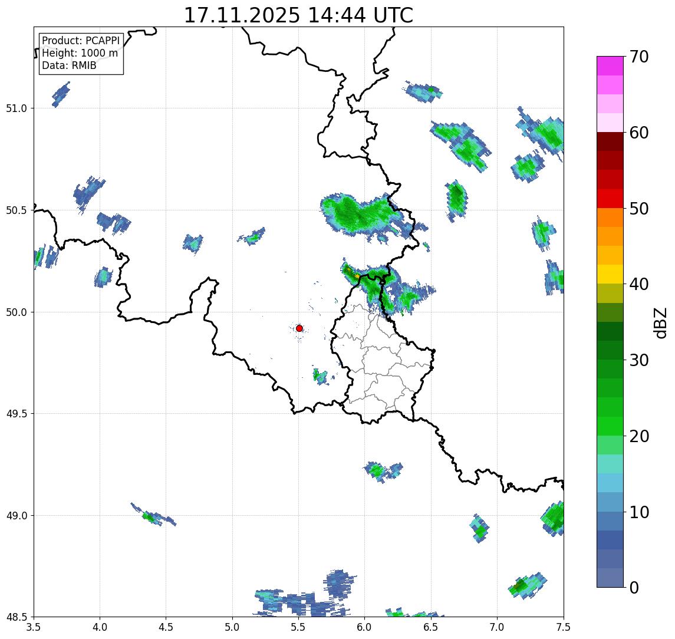Click the longitude axis label 5.5
The height and width of the screenshot is (639, 675).
point(299,627)
